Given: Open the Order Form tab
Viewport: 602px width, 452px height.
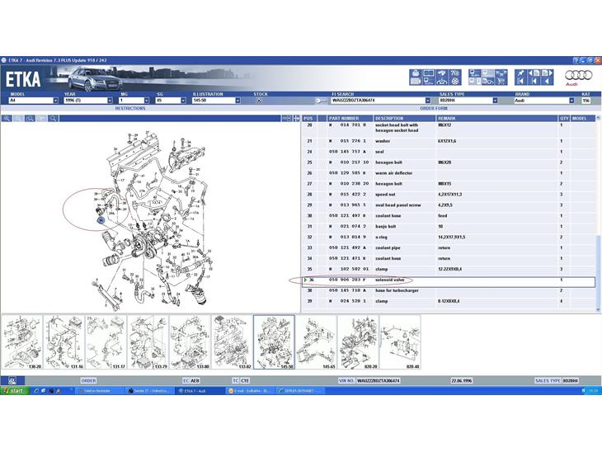Looking at the screenshot, I should [x=434, y=108].
